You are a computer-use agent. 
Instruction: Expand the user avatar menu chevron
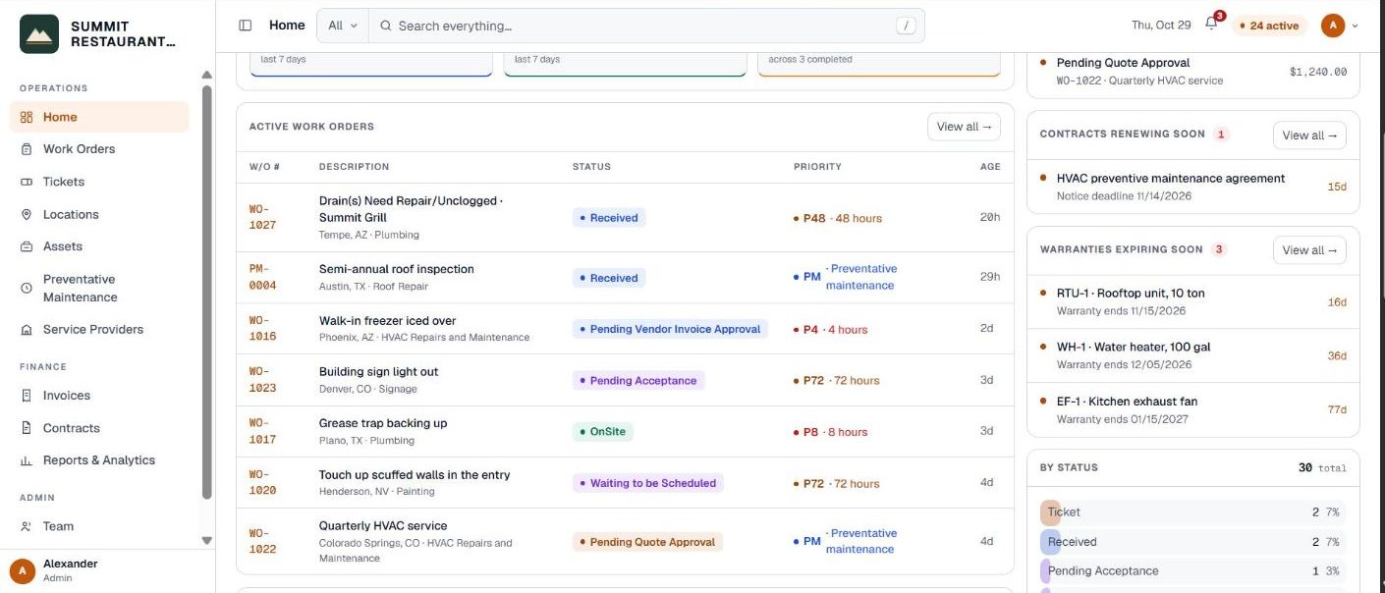tap(1356, 26)
